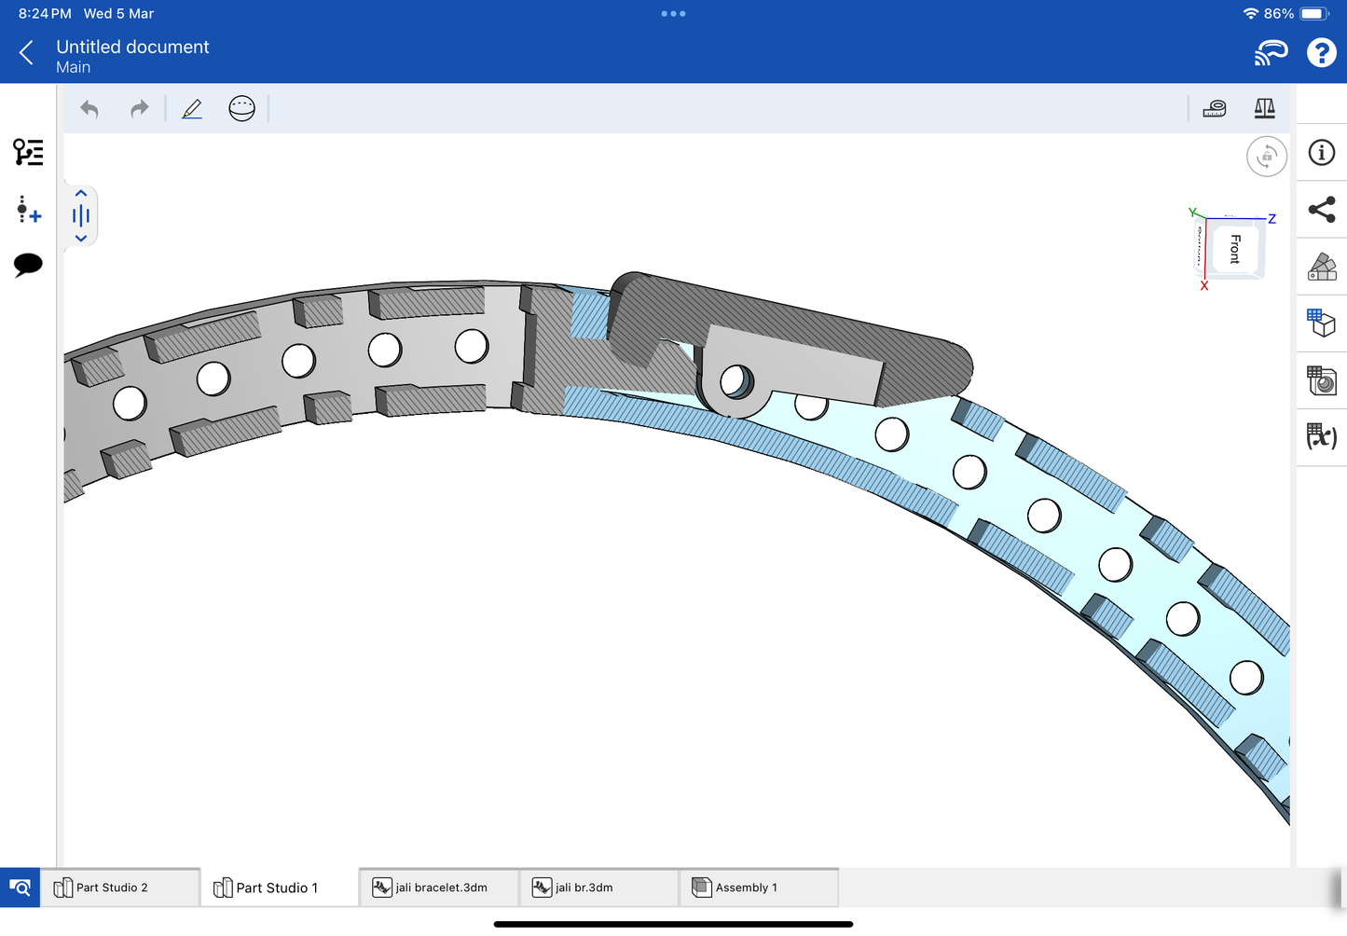Go back using the back arrow
The width and height of the screenshot is (1347, 936).
tap(27, 53)
